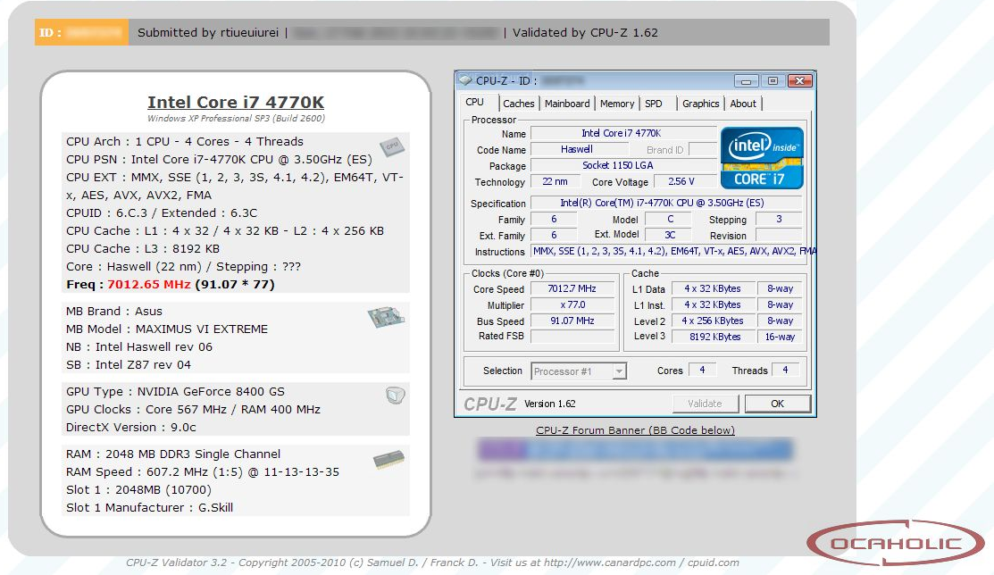
Task: Click the CPU-Z title bar app icon
Action: pyautogui.click(x=465, y=80)
